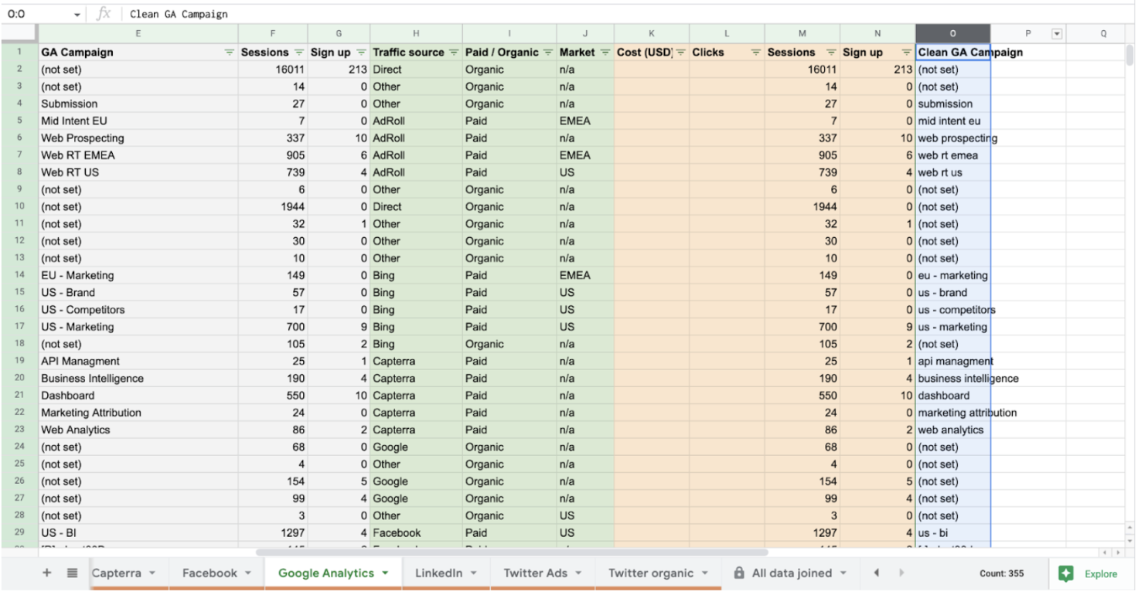
Task: Click the fx formula icon
Action: [102, 13]
